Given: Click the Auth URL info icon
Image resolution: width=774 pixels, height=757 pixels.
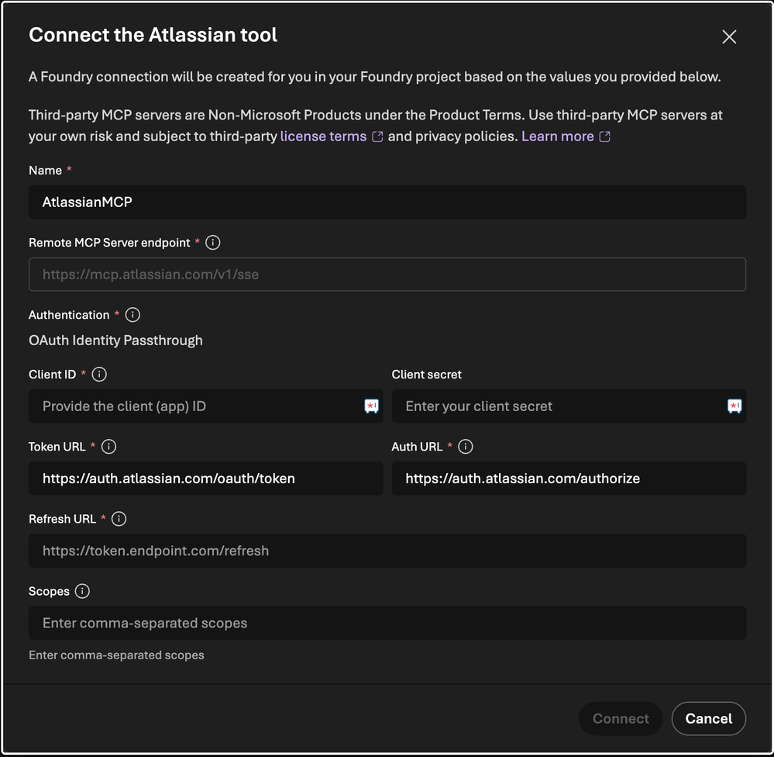Looking at the screenshot, I should pos(465,446).
